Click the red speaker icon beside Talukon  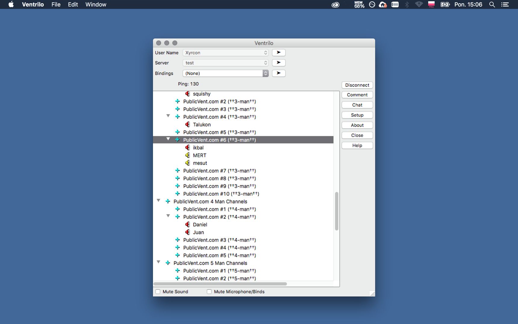187,124
